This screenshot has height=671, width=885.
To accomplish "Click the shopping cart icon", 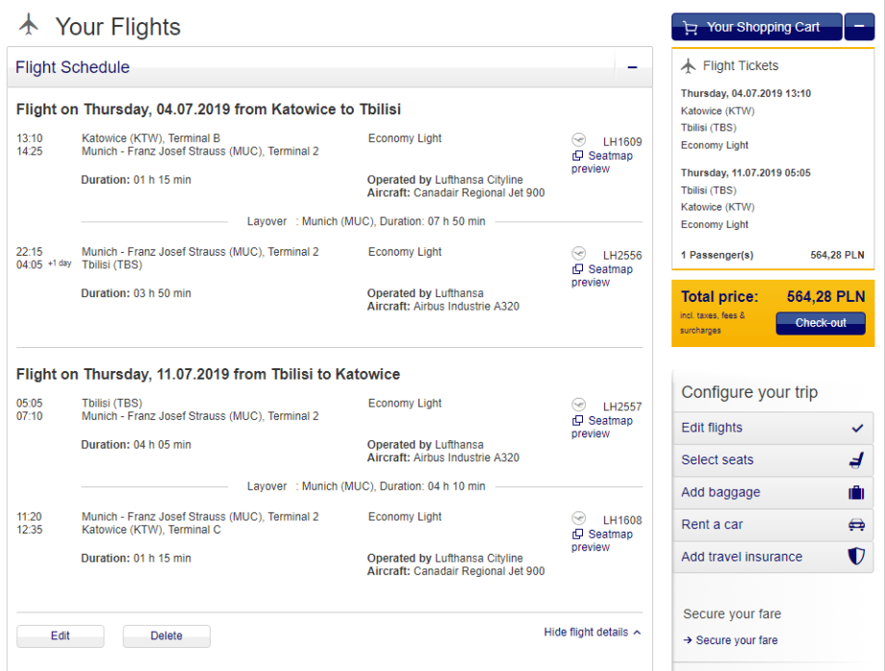I will 690,28.
